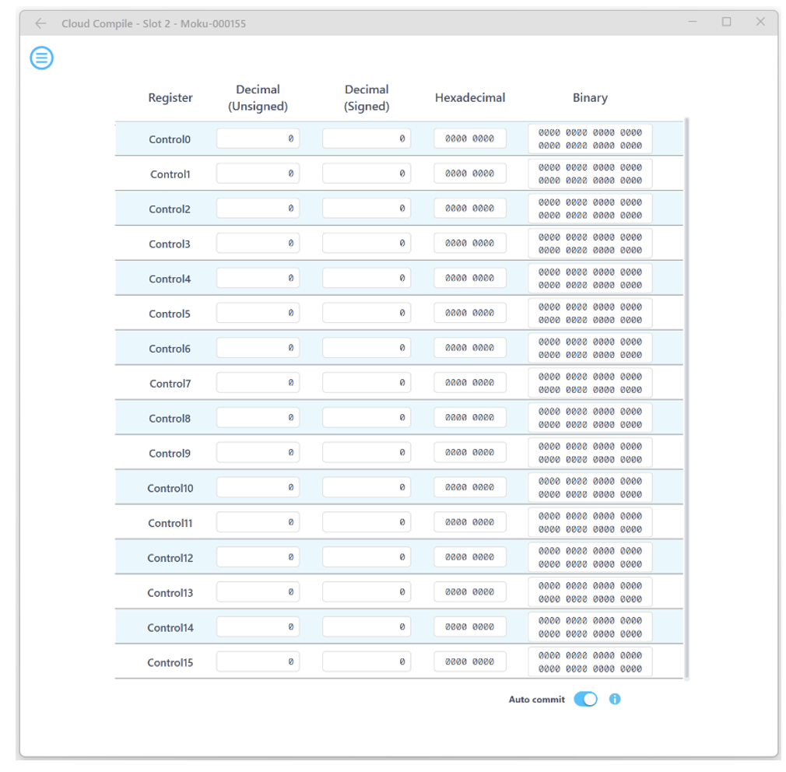Edit Control2 binary field
Screen dimensions: 786x772
click(590, 209)
